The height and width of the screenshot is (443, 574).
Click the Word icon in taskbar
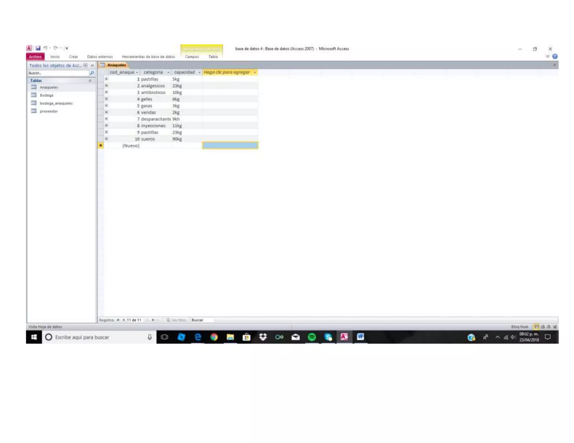(x=360, y=337)
